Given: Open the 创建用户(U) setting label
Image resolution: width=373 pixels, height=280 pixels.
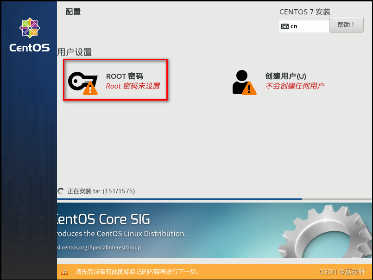Looking at the screenshot, I should tap(285, 76).
